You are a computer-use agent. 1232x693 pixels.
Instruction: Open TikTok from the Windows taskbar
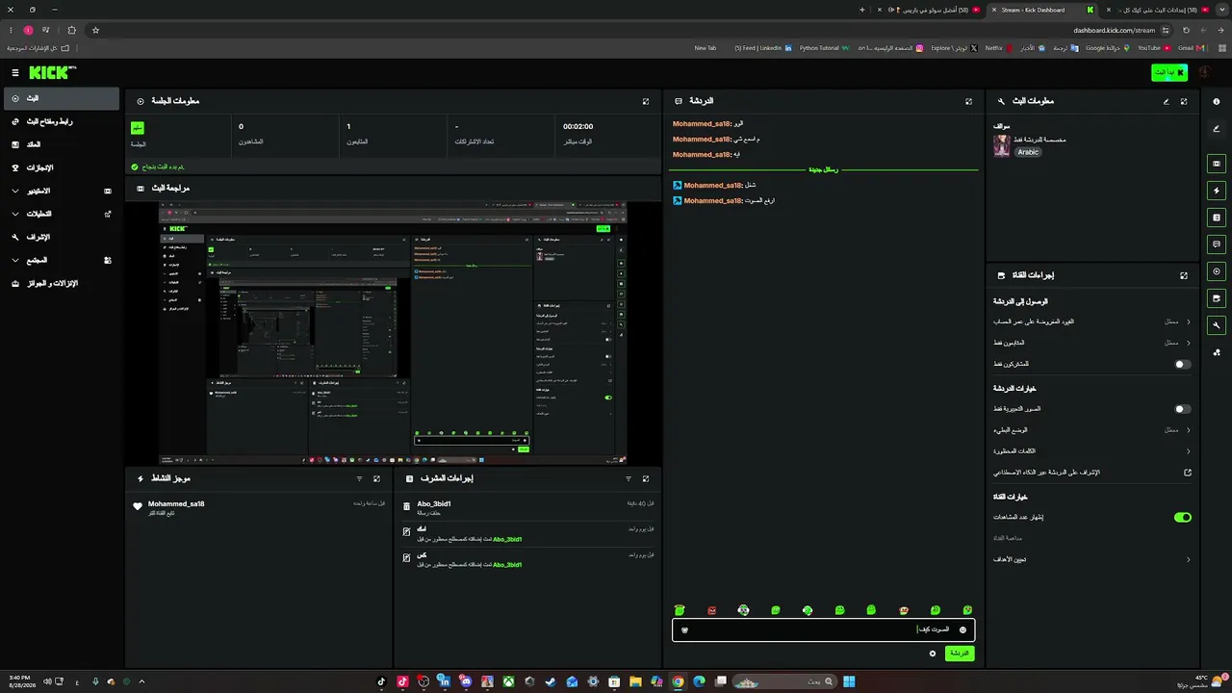[x=381, y=681]
